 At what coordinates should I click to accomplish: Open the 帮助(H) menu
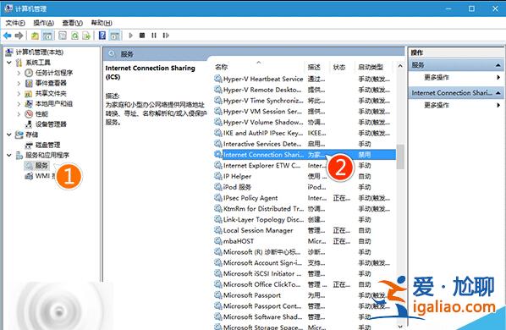tap(102, 23)
